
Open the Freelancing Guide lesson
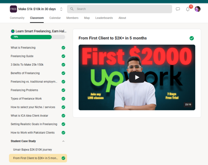(22, 56)
